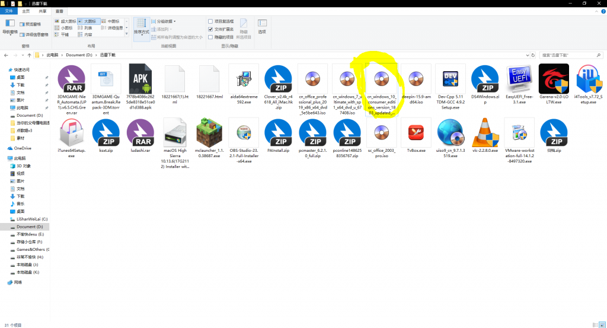Select the 3DMGAME-Quantum.Break torrent file
This screenshot has width=607, height=328.
point(106,90)
